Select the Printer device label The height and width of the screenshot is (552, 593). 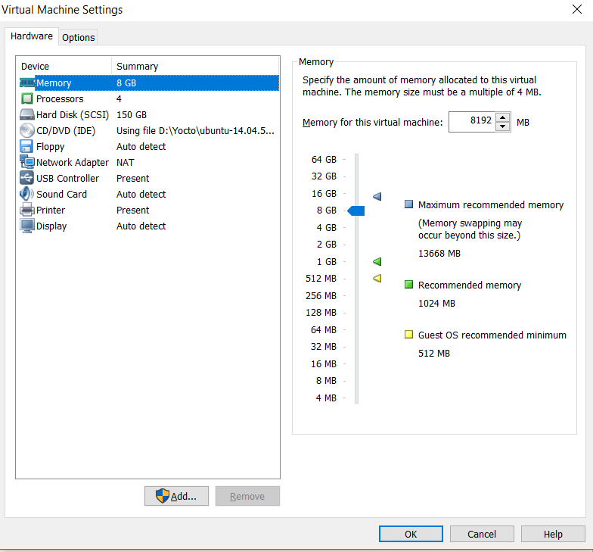(x=51, y=211)
